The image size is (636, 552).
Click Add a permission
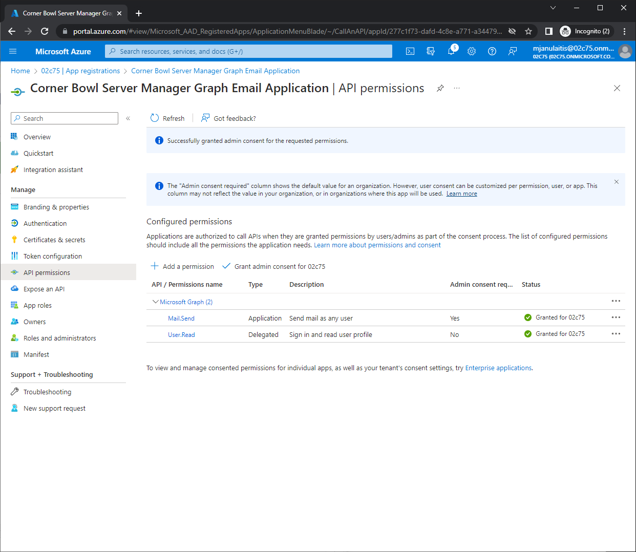tap(183, 266)
